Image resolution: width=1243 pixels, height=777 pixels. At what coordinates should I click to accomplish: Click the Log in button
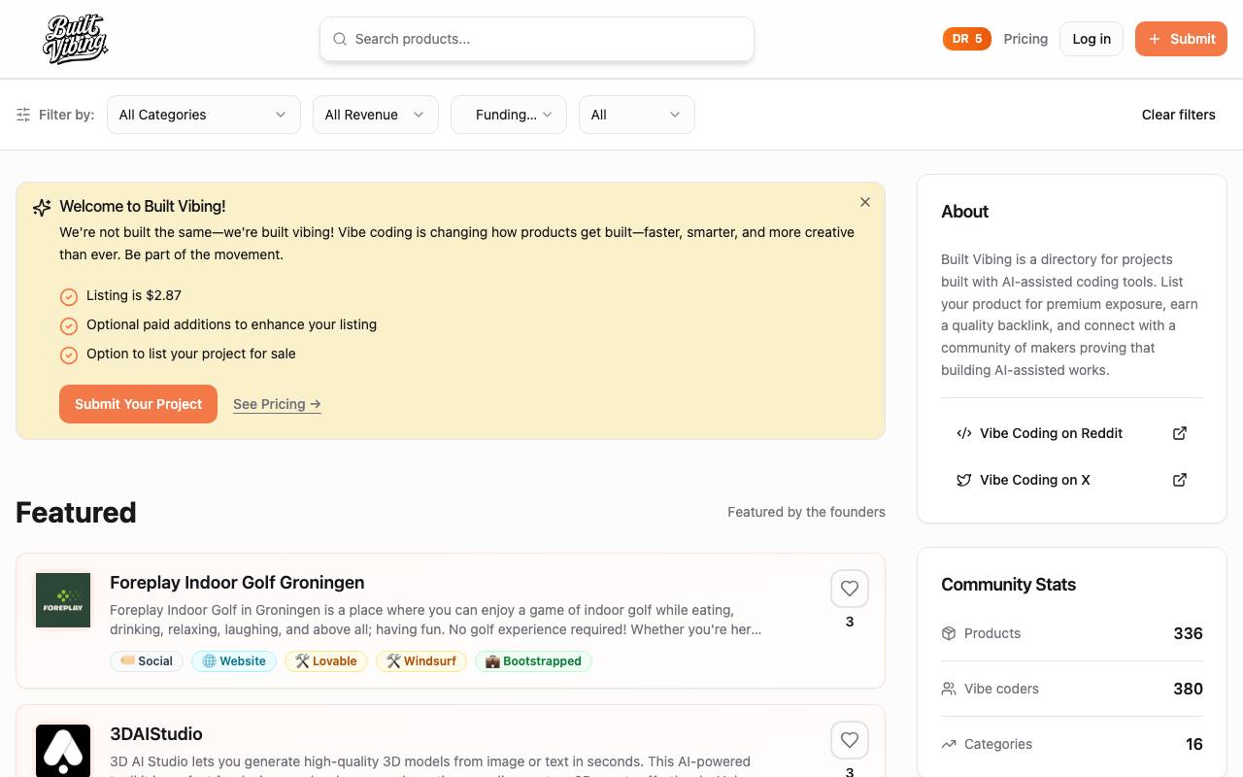(x=1092, y=39)
